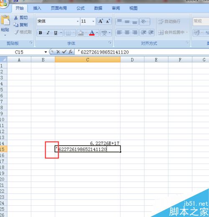The height and width of the screenshot is (217, 209).
Task: Toggle bold formatting B
Action: click(41, 33)
